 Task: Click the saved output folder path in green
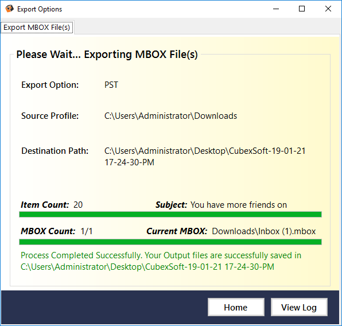pyautogui.click(x=147, y=267)
